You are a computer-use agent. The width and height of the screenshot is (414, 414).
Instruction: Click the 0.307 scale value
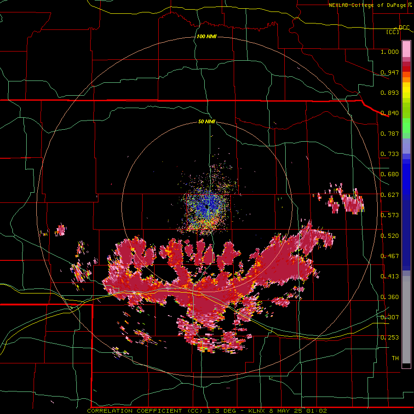[390, 317]
